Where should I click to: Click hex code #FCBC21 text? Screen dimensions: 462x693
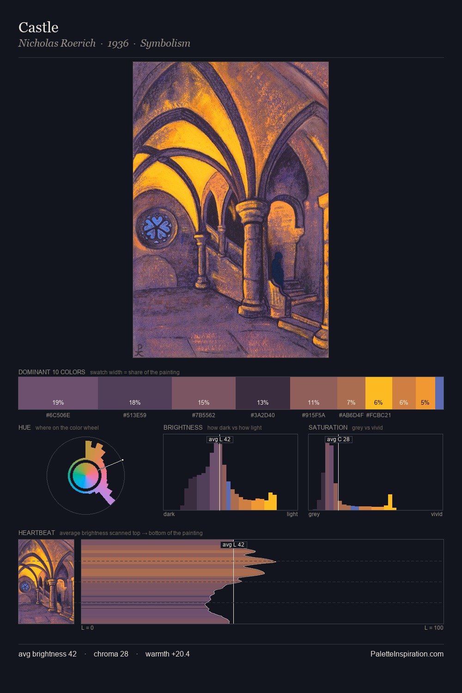(379, 415)
